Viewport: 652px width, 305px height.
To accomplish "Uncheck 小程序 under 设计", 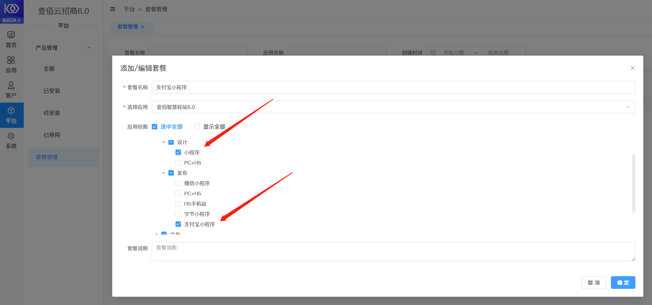I will click(x=178, y=153).
